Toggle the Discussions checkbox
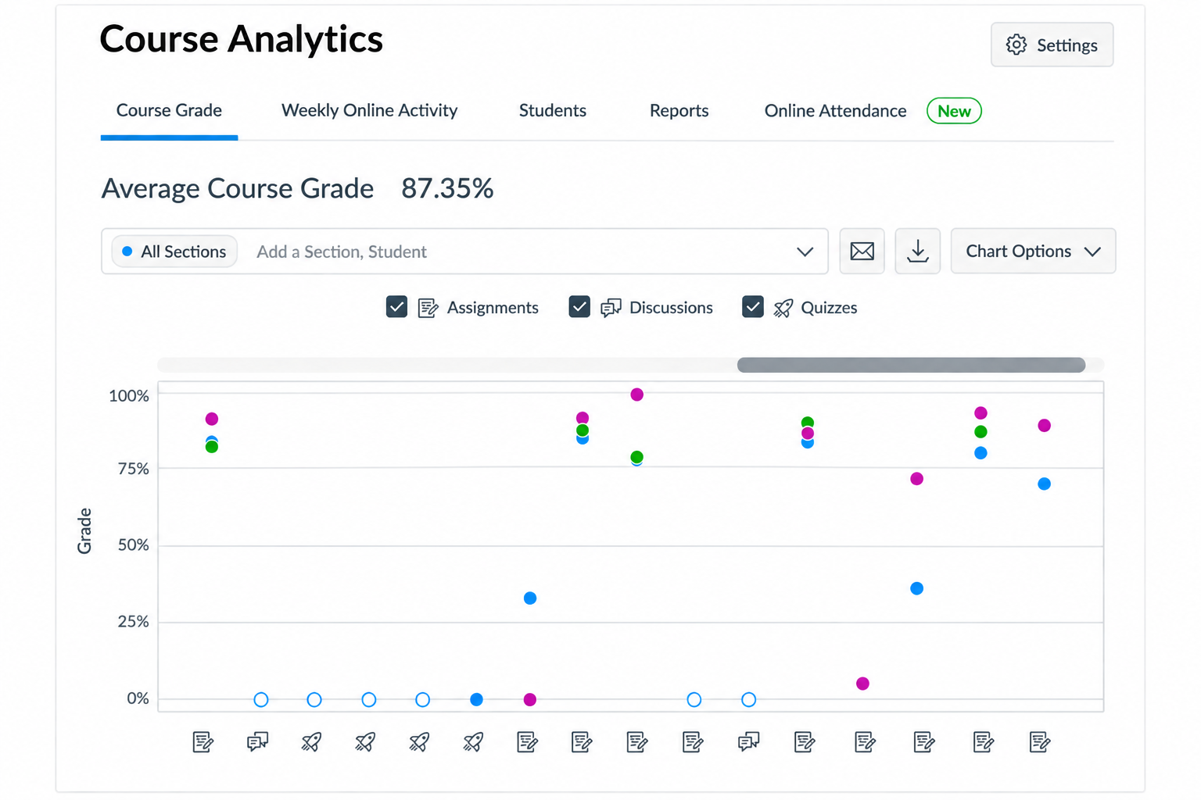The image size is (1201, 800). click(x=579, y=307)
